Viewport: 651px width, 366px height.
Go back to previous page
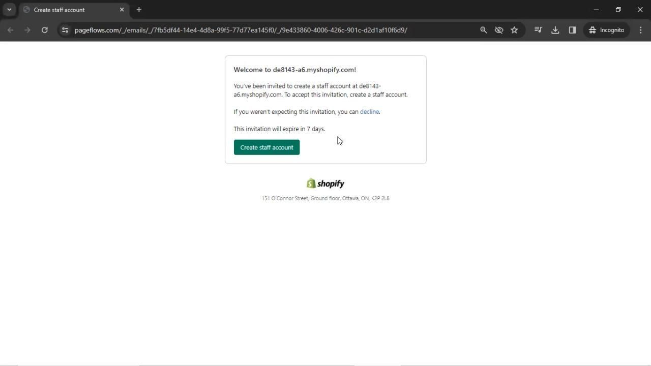[x=10, y=30]
